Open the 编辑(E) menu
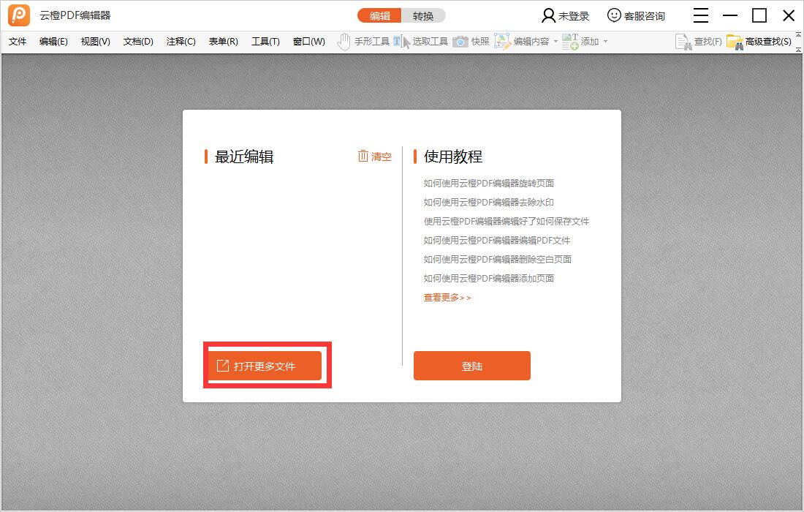The height and width of the screenshot is (512, 804). (53, 42)
